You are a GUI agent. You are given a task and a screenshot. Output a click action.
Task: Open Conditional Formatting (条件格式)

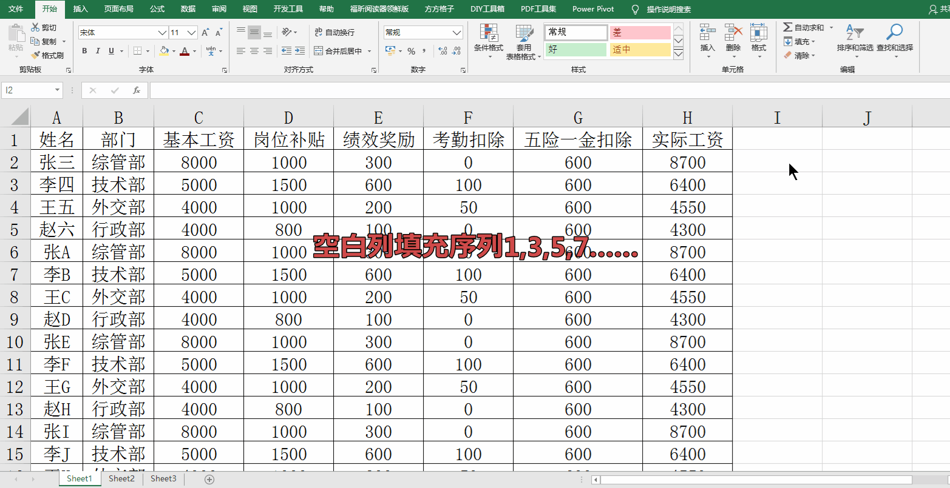tap(489, 42)
